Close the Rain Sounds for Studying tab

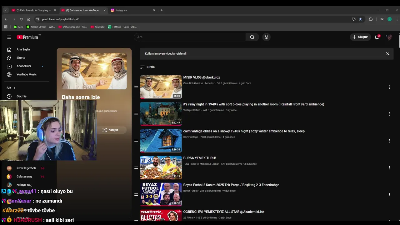coord(55,10)
